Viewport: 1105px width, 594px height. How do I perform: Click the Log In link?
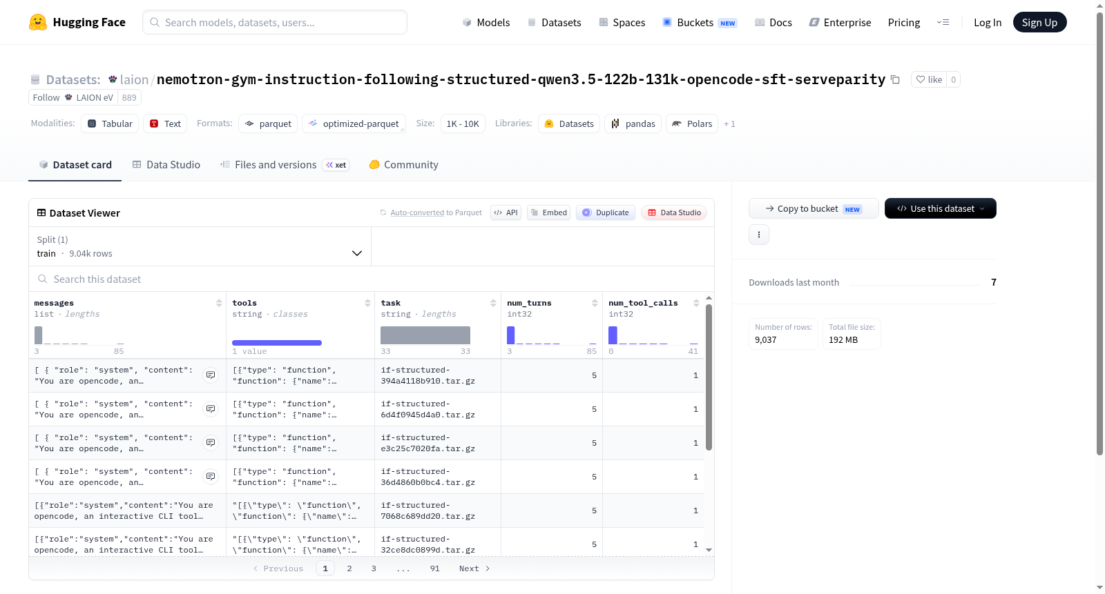point(988,22)
